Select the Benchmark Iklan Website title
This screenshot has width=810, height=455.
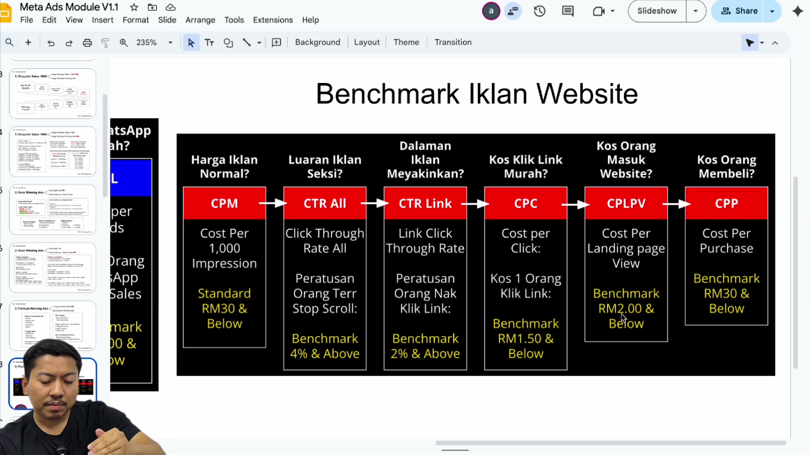coord(477,94)
